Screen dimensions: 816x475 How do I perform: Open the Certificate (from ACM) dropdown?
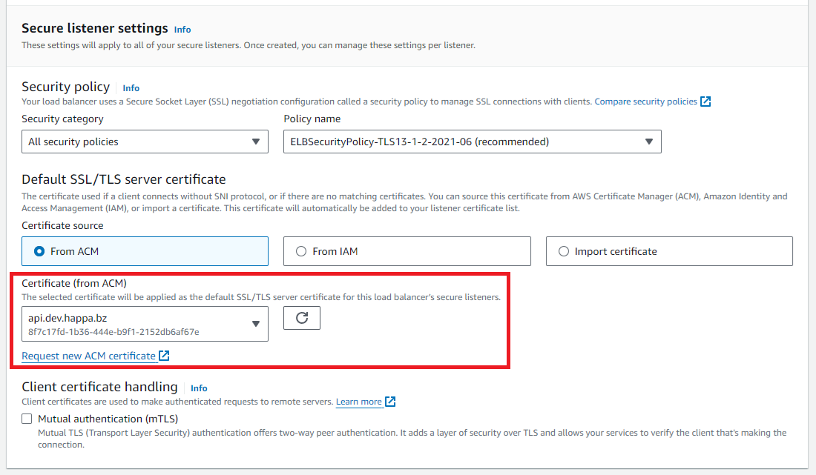click(145, 324)
